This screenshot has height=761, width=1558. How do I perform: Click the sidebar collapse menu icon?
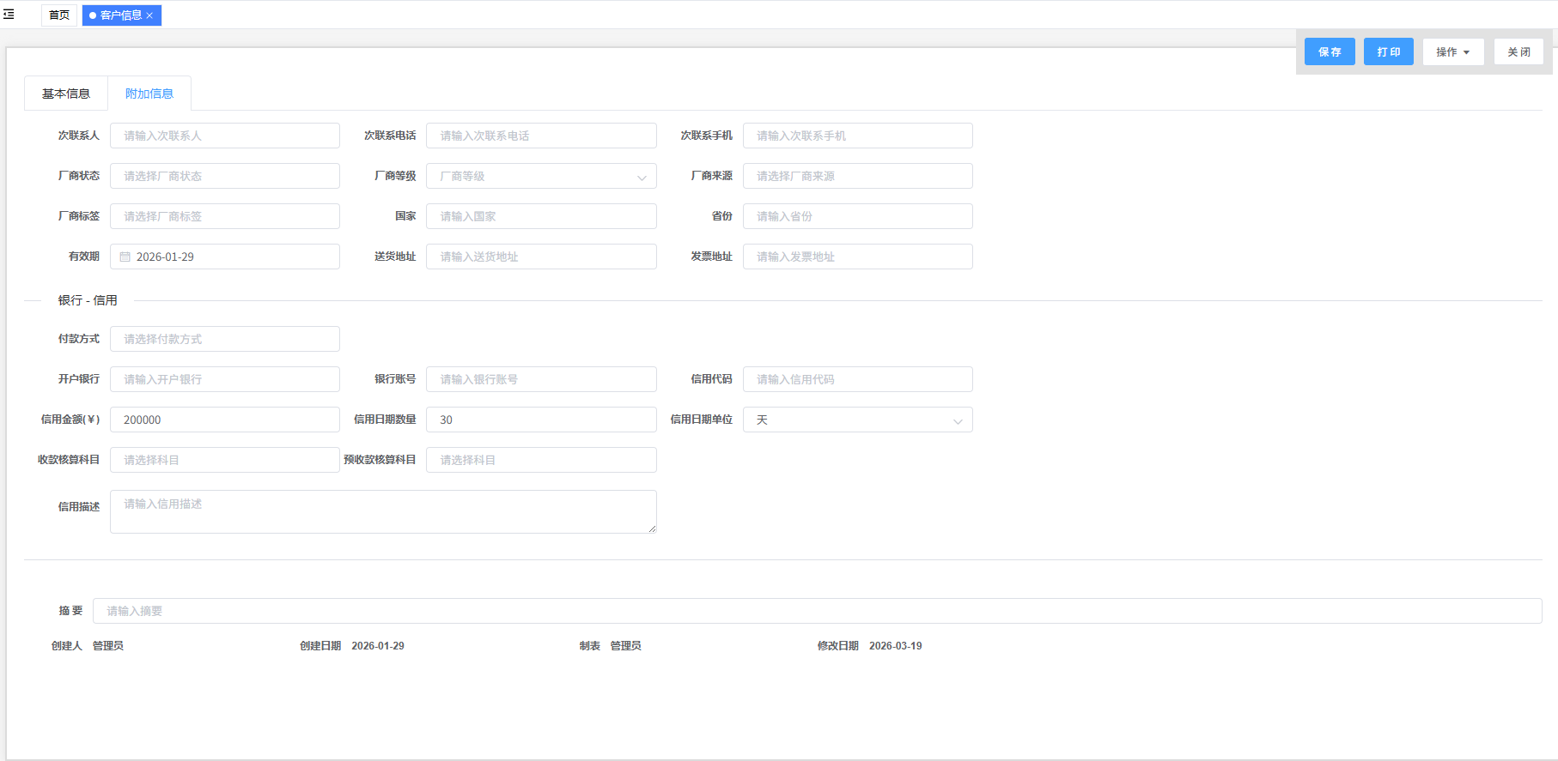(x=9, y=15)
